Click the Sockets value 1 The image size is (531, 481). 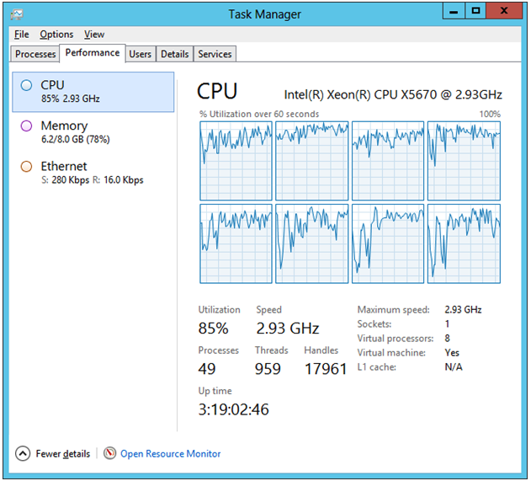tap(447, 324)
